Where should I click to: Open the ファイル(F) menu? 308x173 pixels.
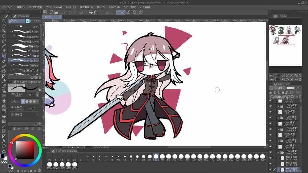click(x=7, y=7)
